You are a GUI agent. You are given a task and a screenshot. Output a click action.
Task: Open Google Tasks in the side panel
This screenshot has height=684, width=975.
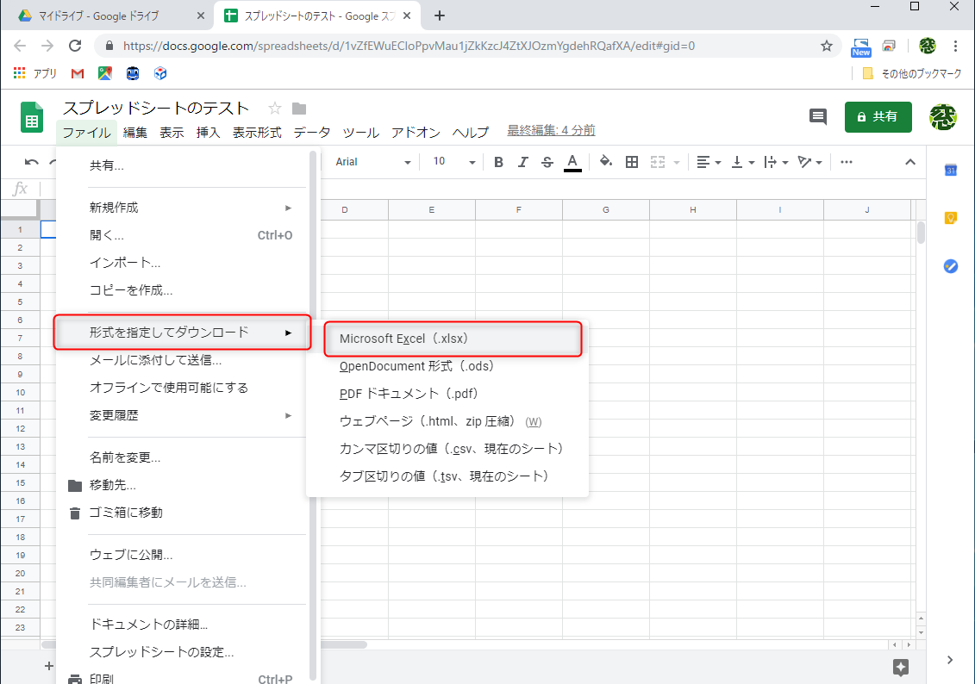pos(951,266)
